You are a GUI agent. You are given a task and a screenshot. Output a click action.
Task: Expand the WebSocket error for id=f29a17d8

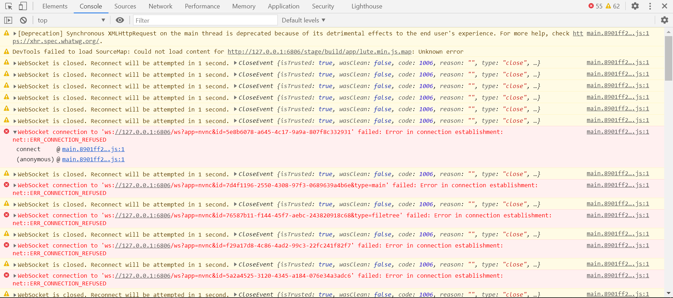pyautogui.click(x=15, y=246)
